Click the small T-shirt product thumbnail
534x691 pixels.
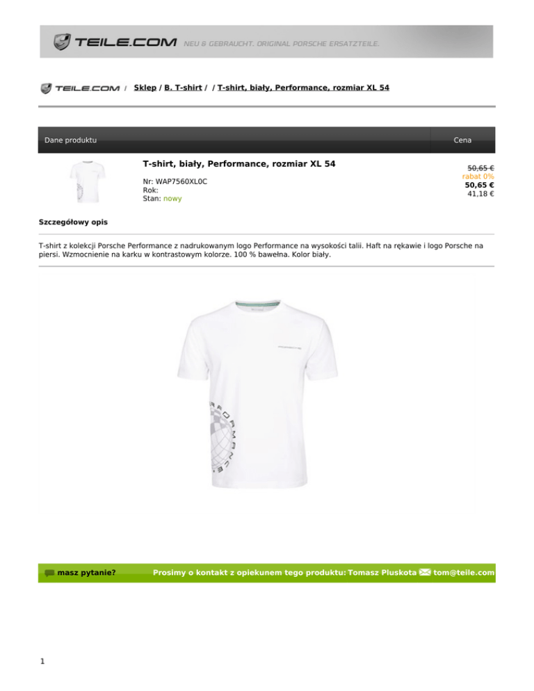(x=88, y=181)
